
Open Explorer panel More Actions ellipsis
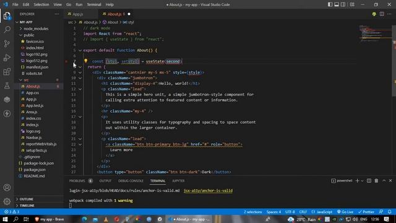click(x=56, y=14)
